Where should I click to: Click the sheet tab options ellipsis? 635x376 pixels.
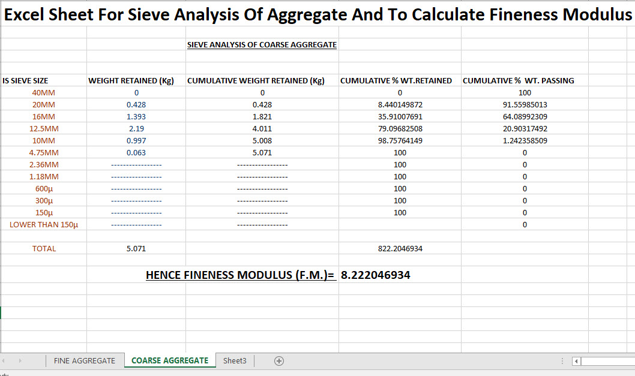562,360
